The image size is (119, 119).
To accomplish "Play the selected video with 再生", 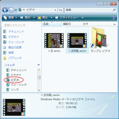I will click(x=43, y=18).
